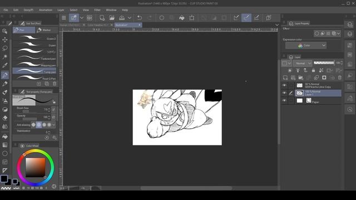Select the Eyedropper tool
Screen dimensions: 356x200
[x=5, y=66]
